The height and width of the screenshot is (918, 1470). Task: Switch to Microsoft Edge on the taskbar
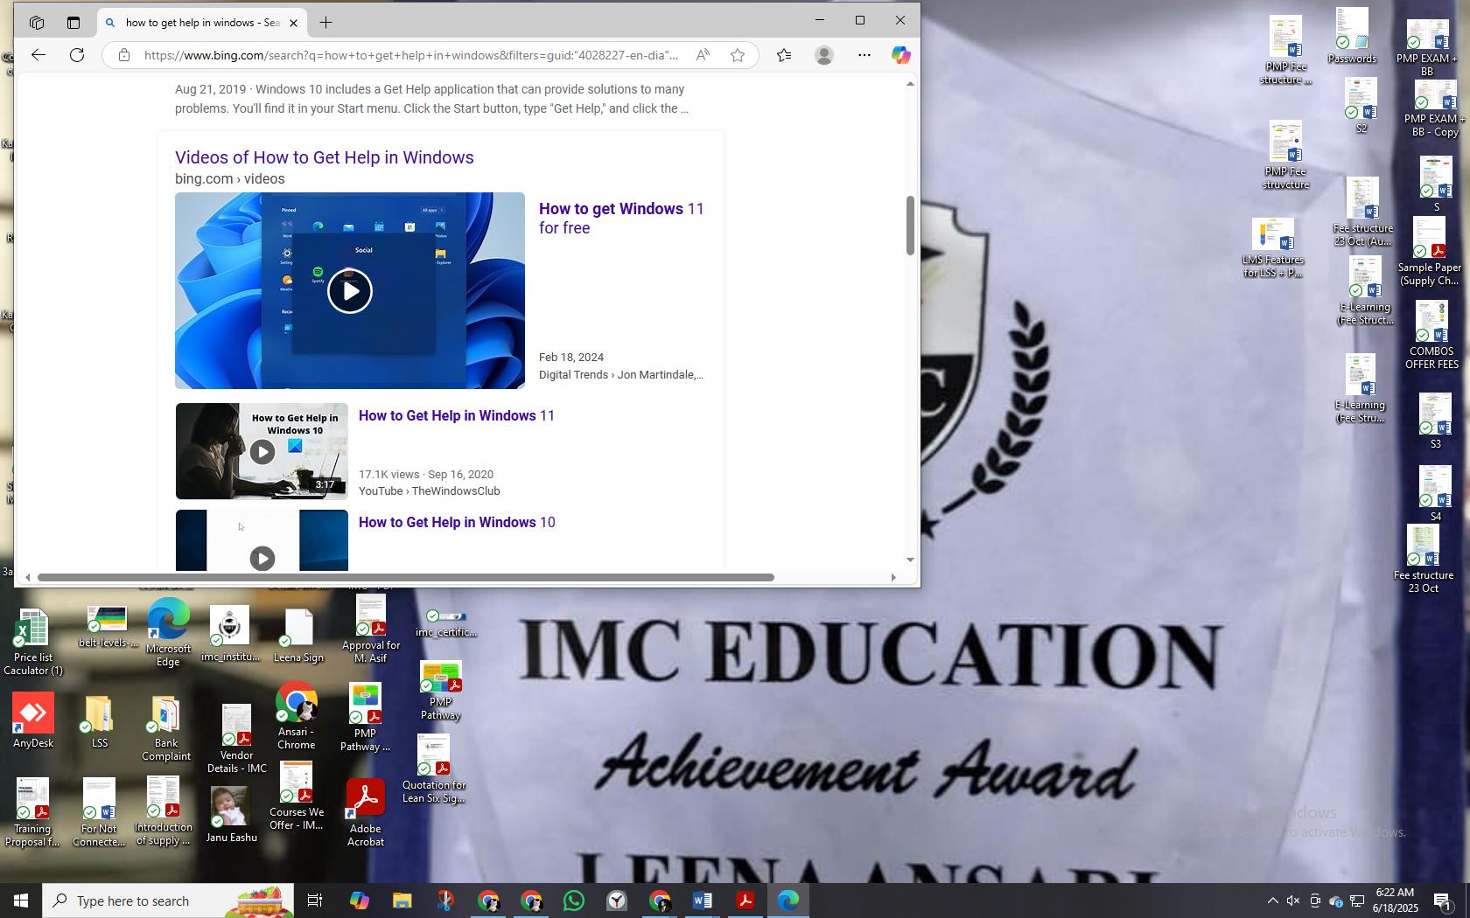tap(788, 901)
